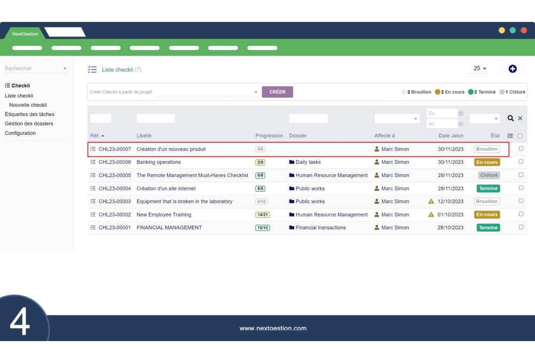Open the Liste checkli icon in the header
The width and height of the screenshot is (535, 363).
click(x=92, y=69)
